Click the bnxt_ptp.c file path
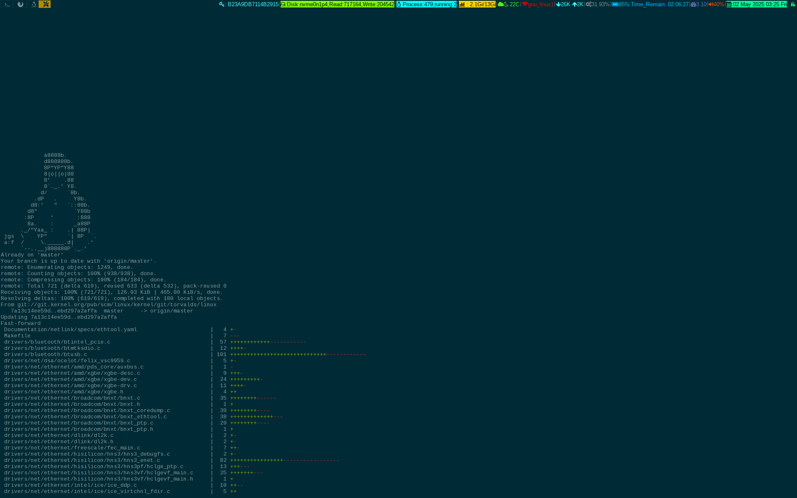797x498 pixels. [79, 423]
